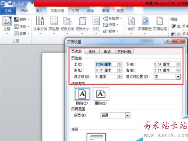
Task: Adjust the right margin spinner arrows
Action: 178,70
